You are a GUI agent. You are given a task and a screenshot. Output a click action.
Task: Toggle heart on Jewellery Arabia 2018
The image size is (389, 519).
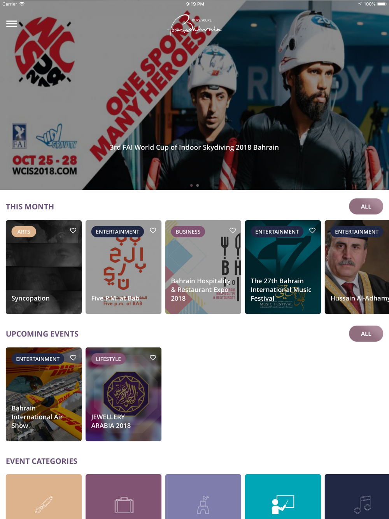coord(153,358)
